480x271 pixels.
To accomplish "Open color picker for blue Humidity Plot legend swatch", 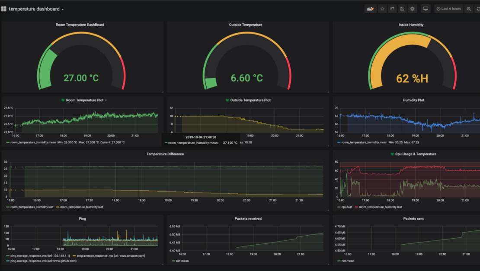I will point(339,142).
